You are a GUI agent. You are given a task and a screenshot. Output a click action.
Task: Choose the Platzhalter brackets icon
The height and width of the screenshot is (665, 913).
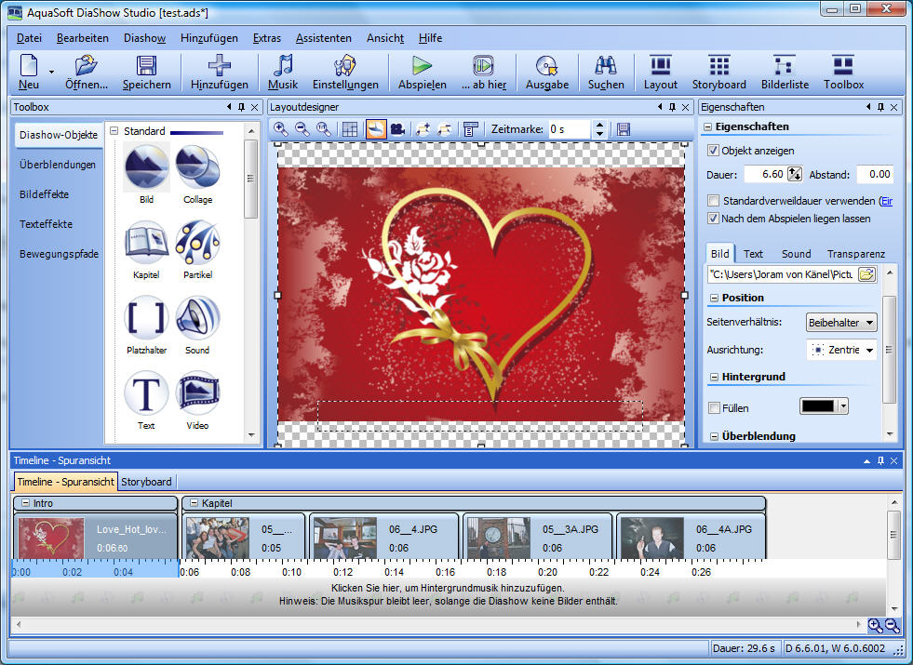click(146, 319)
